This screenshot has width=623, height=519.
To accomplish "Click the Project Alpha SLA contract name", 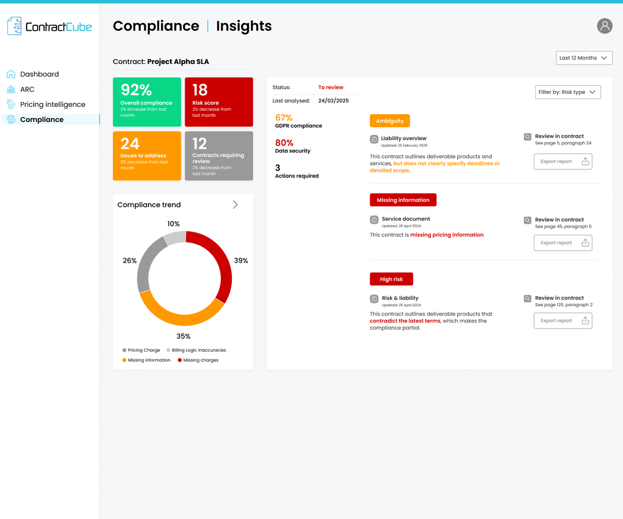I will pos(178,62).
